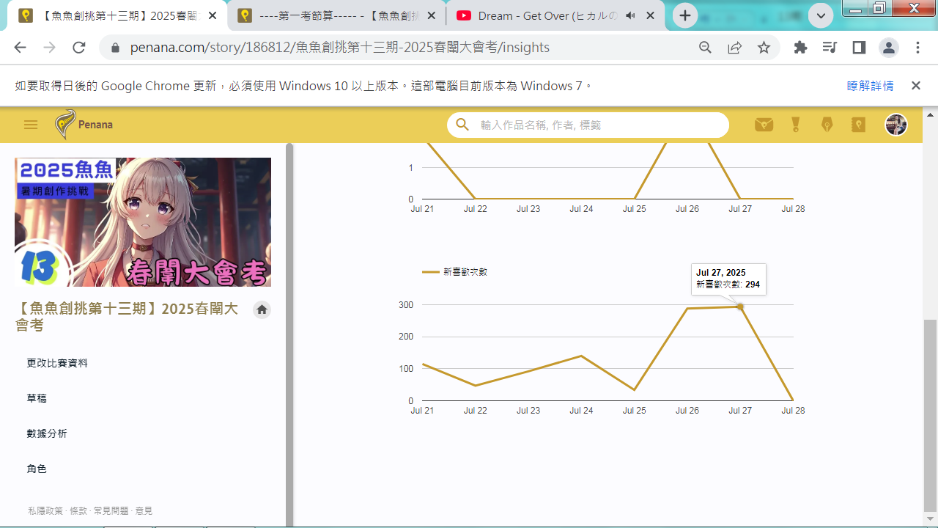Close the 第一考節算 tab
Image resolution: width=938 pixels, height=528 pixels.
pos(431,15)
